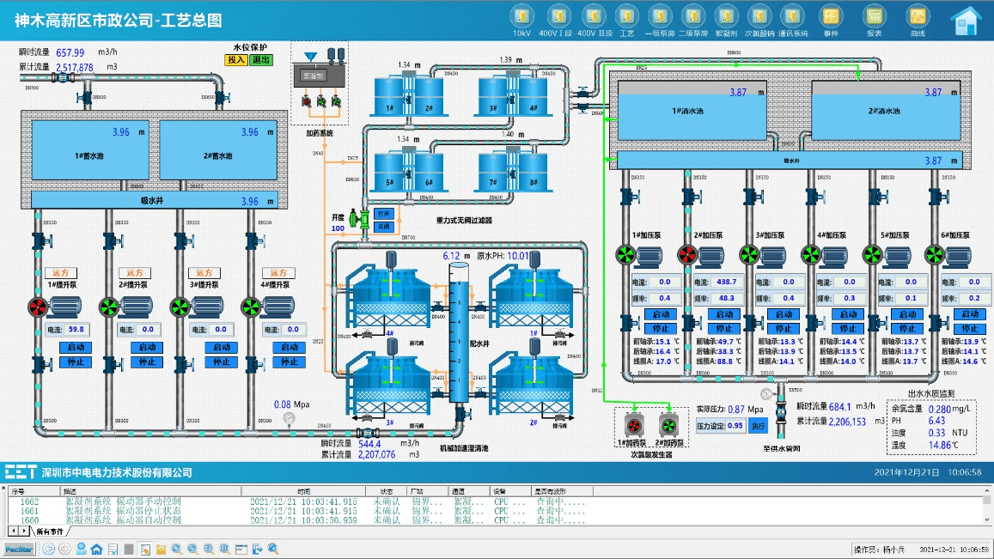994x559 pixels.
Task: Open the 次氯酸钠 hypochlorite screen
Action: pyautogui.click(x=759, y=18)
